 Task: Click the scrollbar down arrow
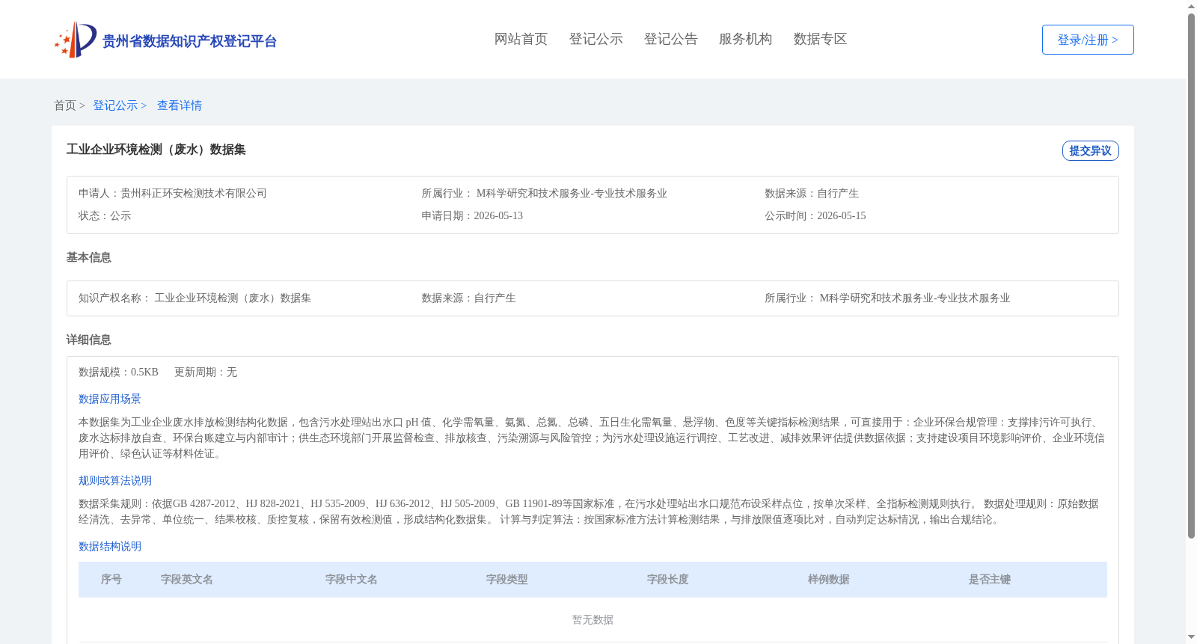click(1191, 638)
